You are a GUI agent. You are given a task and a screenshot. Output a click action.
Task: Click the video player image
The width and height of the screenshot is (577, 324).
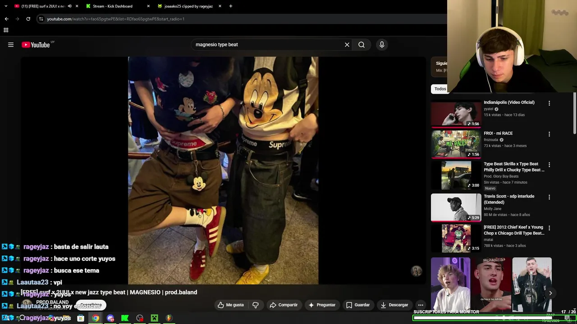coord(223,171)
